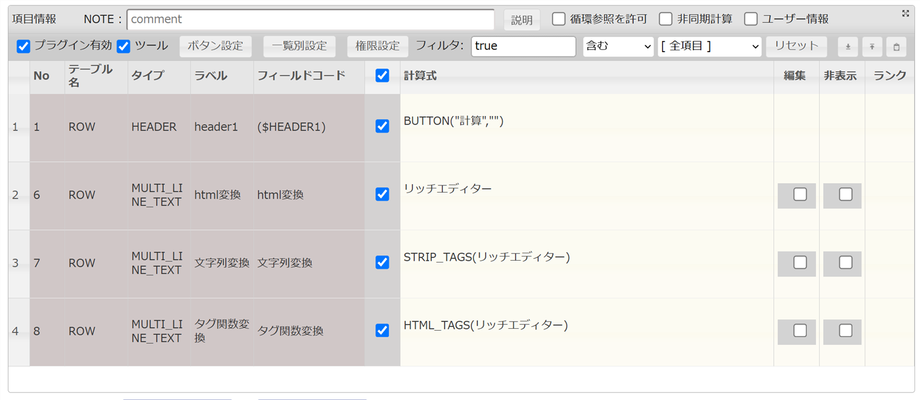Screen dimensions: 920x400
Task: Click the BUTTON("計算","") formula cell
Action: 587,128
